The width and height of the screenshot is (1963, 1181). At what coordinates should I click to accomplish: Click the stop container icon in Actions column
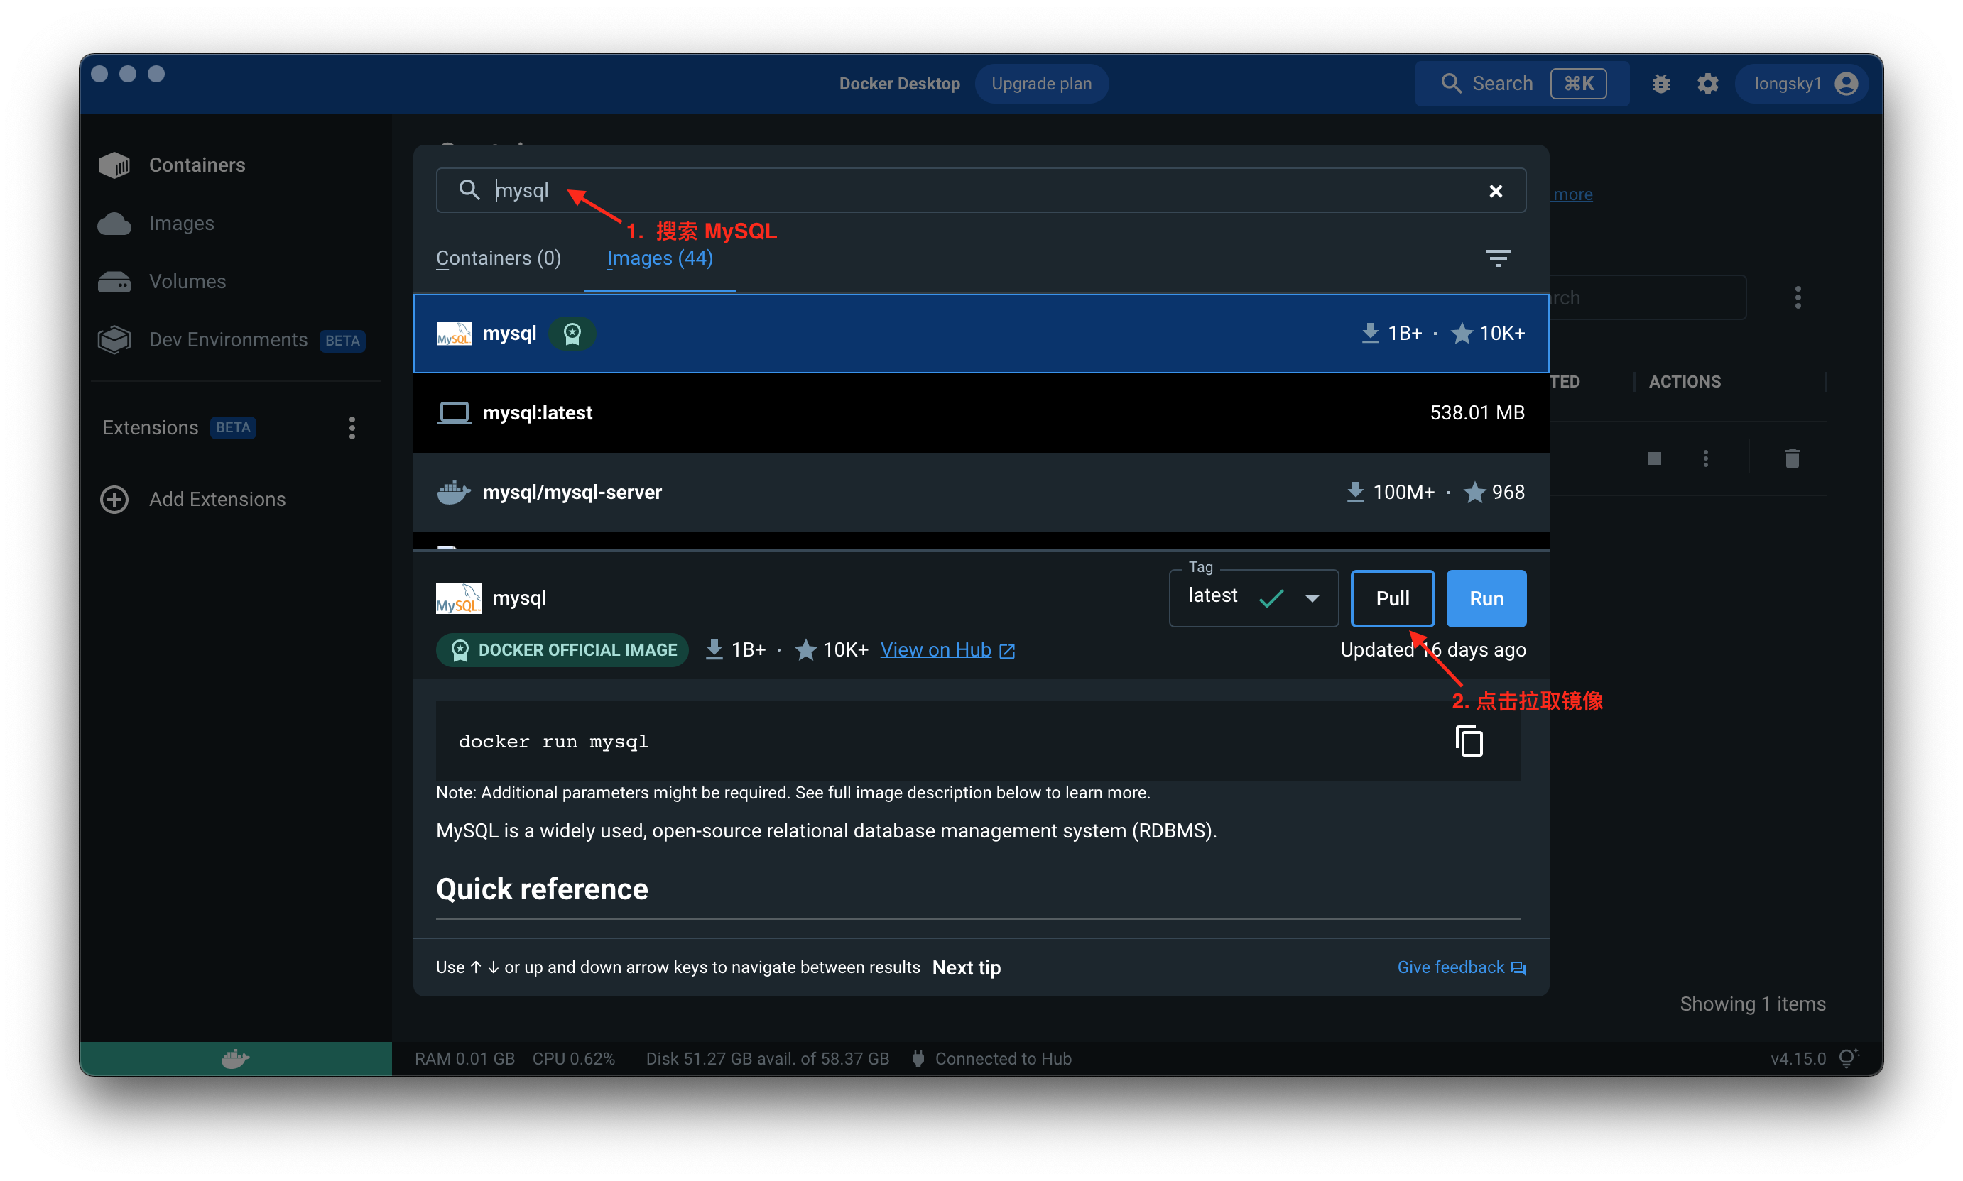(1655, 458)
